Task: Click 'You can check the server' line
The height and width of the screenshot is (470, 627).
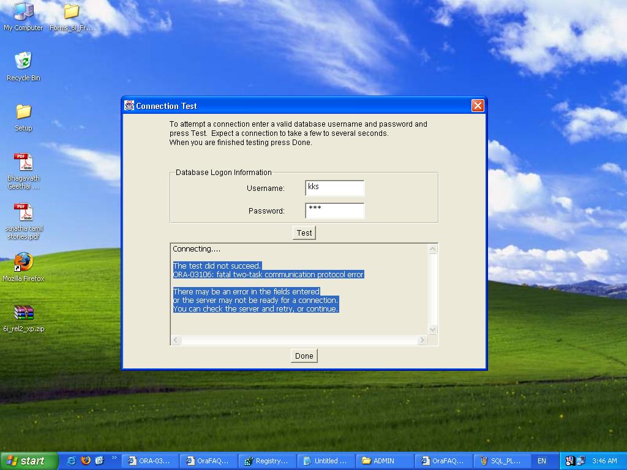Action: [256, 309]
